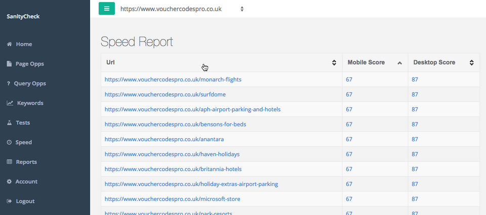
Task: Click the Desktop Score header text
Action: coord(434,62)
